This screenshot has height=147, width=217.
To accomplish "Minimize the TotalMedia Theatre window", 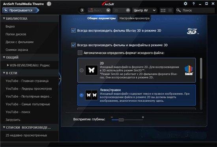I will 200,4.
